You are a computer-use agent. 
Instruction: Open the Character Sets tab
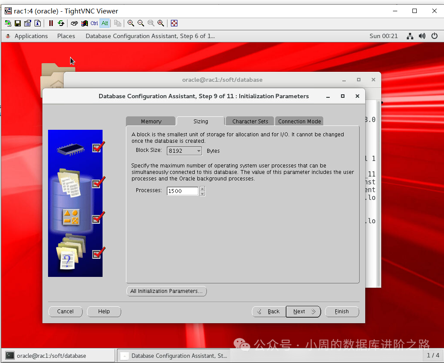[250, 121]
